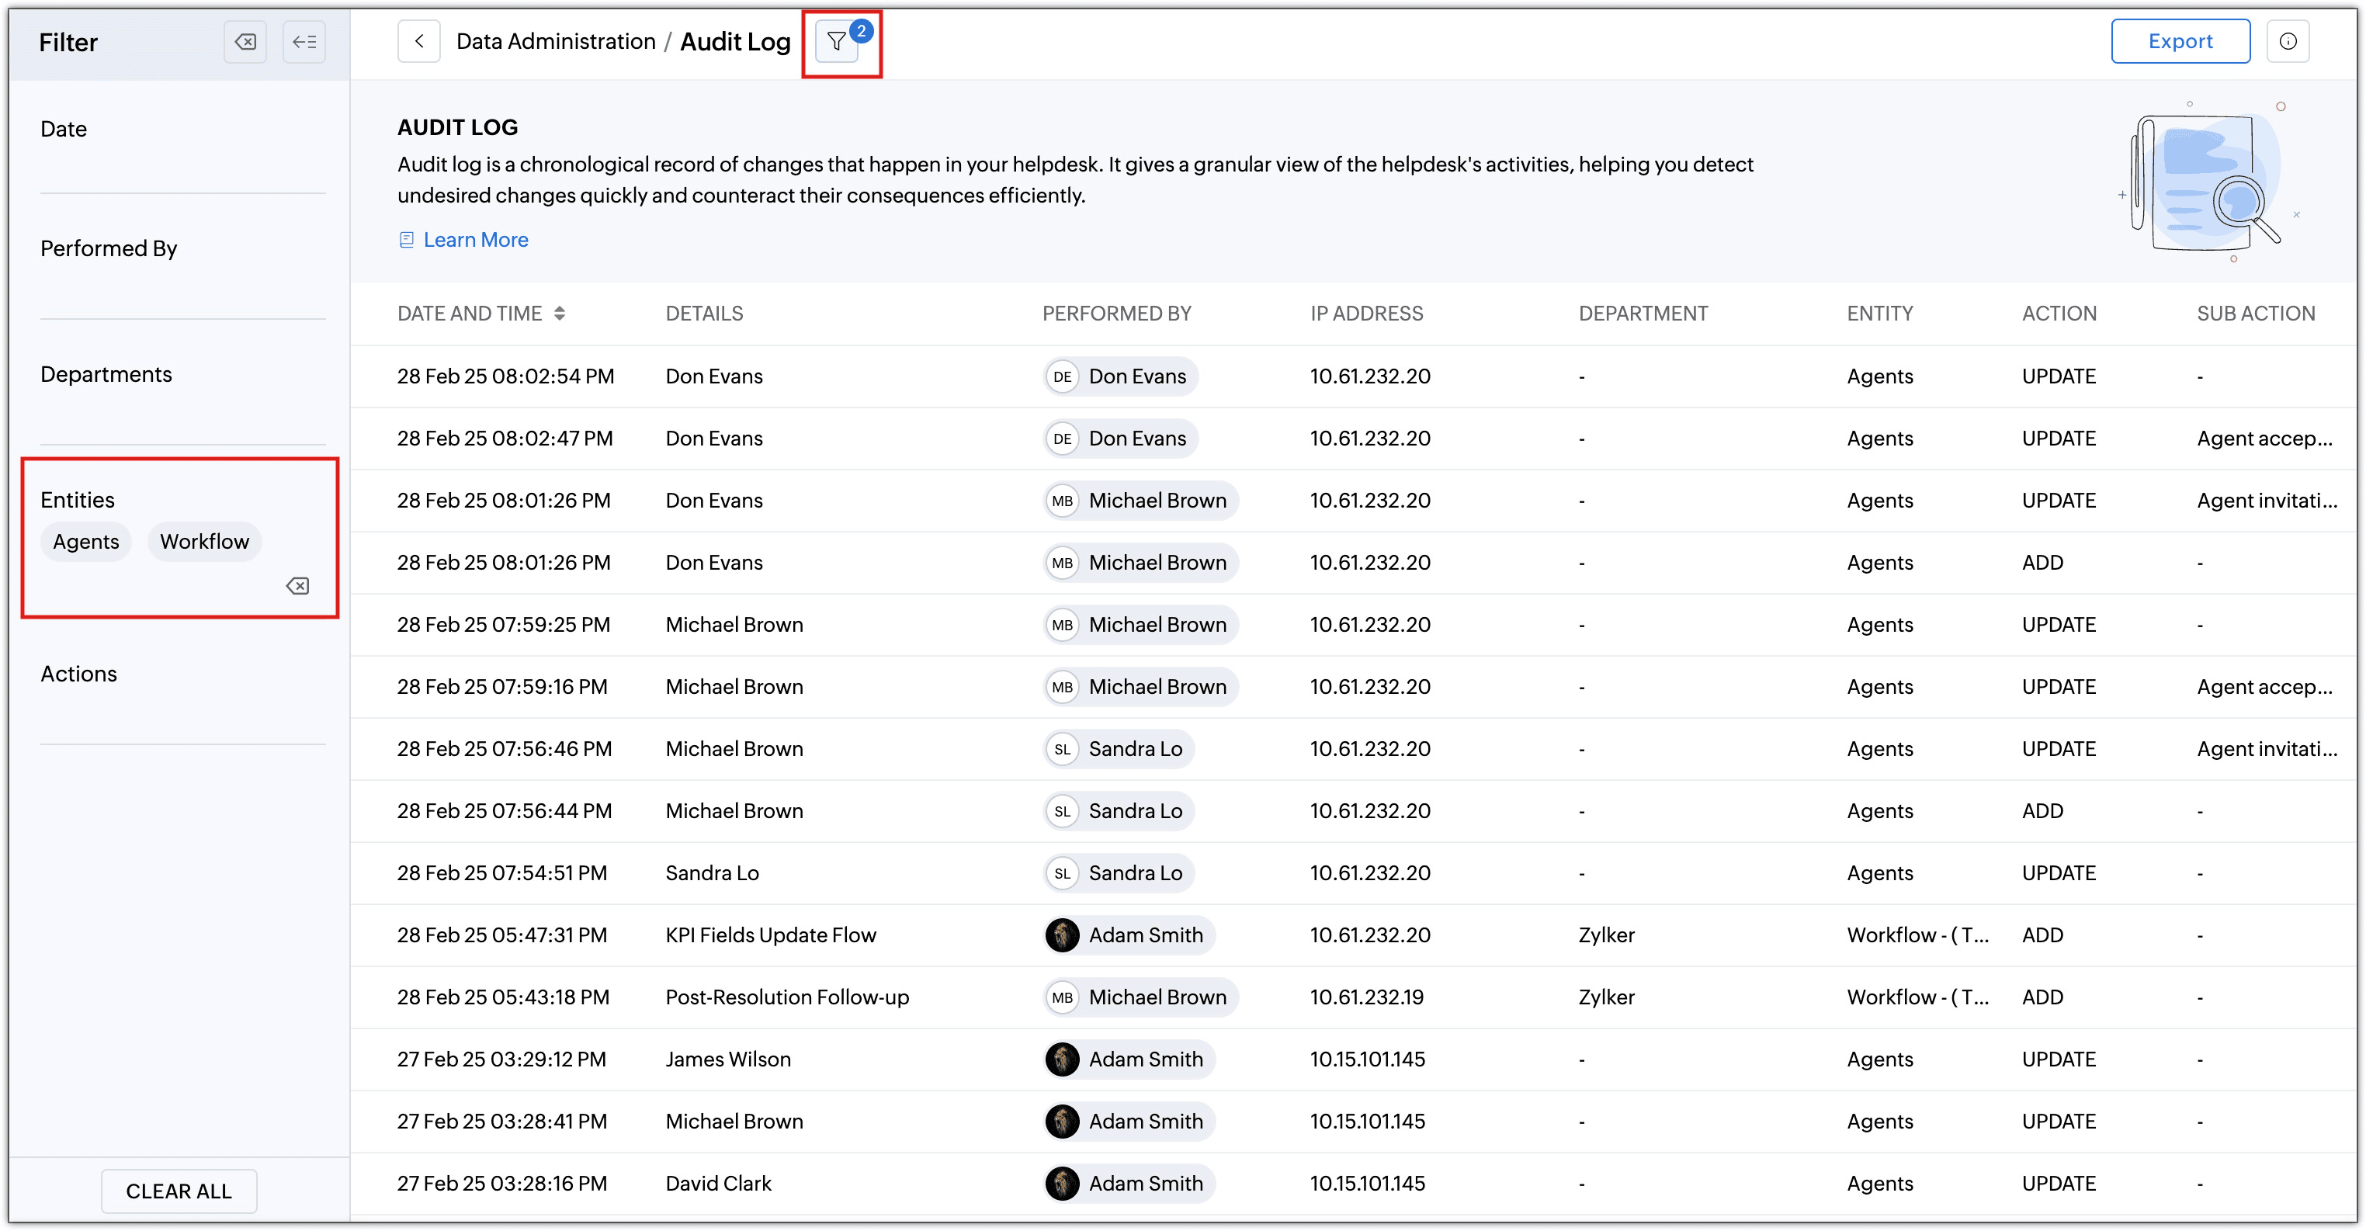Expand the Date filter section
The height and width of the screenshot is (1231, 2366).
coord(64,130)
